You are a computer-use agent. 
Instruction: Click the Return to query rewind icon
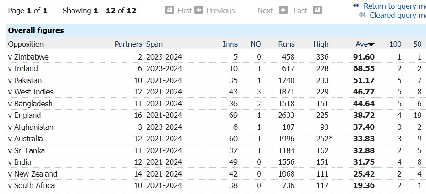point(356,6)
